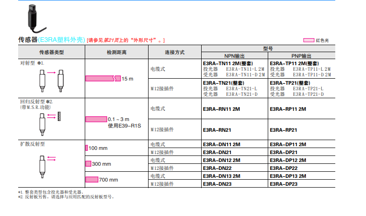This screenshot has height=216, width=366.
Task: Select model 'E3RA-RN21'
Action: [x=217, y=130]
